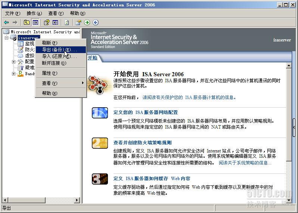This screenshot has height=213, width=298.
Task: Click the troubleshooting (疑难) node icon
Action: [21, 68]
